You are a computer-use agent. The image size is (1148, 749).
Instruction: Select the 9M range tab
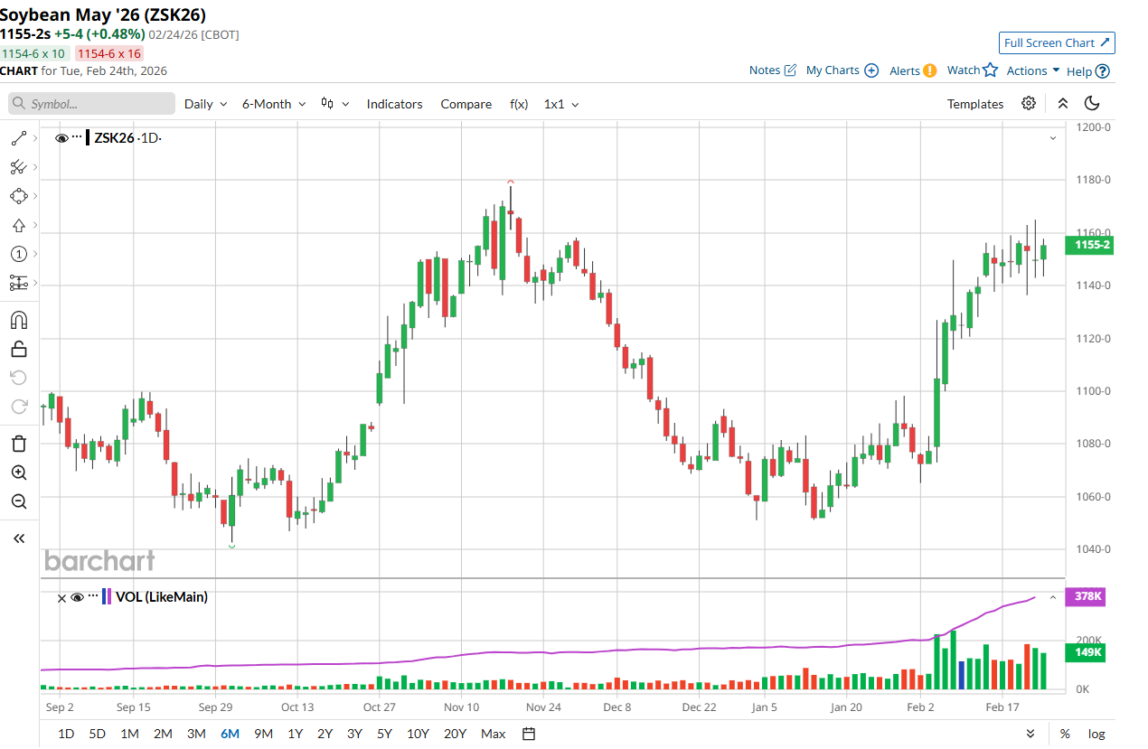(x=263, y=734)
